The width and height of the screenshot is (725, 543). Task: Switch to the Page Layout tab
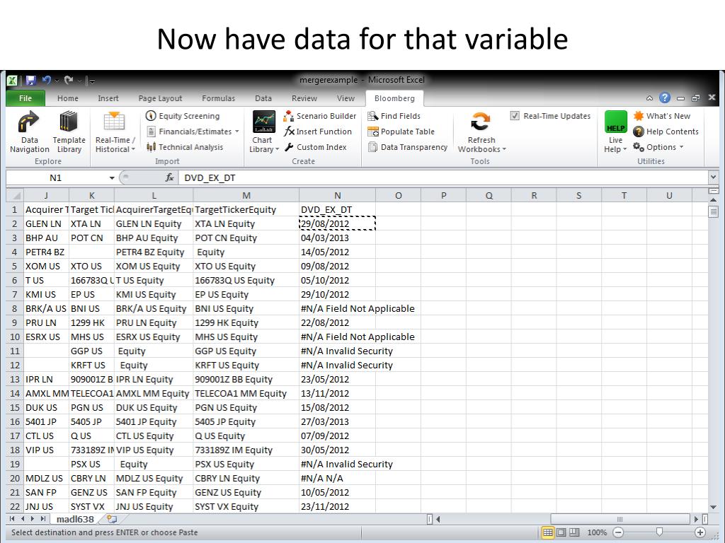(160, 98)
